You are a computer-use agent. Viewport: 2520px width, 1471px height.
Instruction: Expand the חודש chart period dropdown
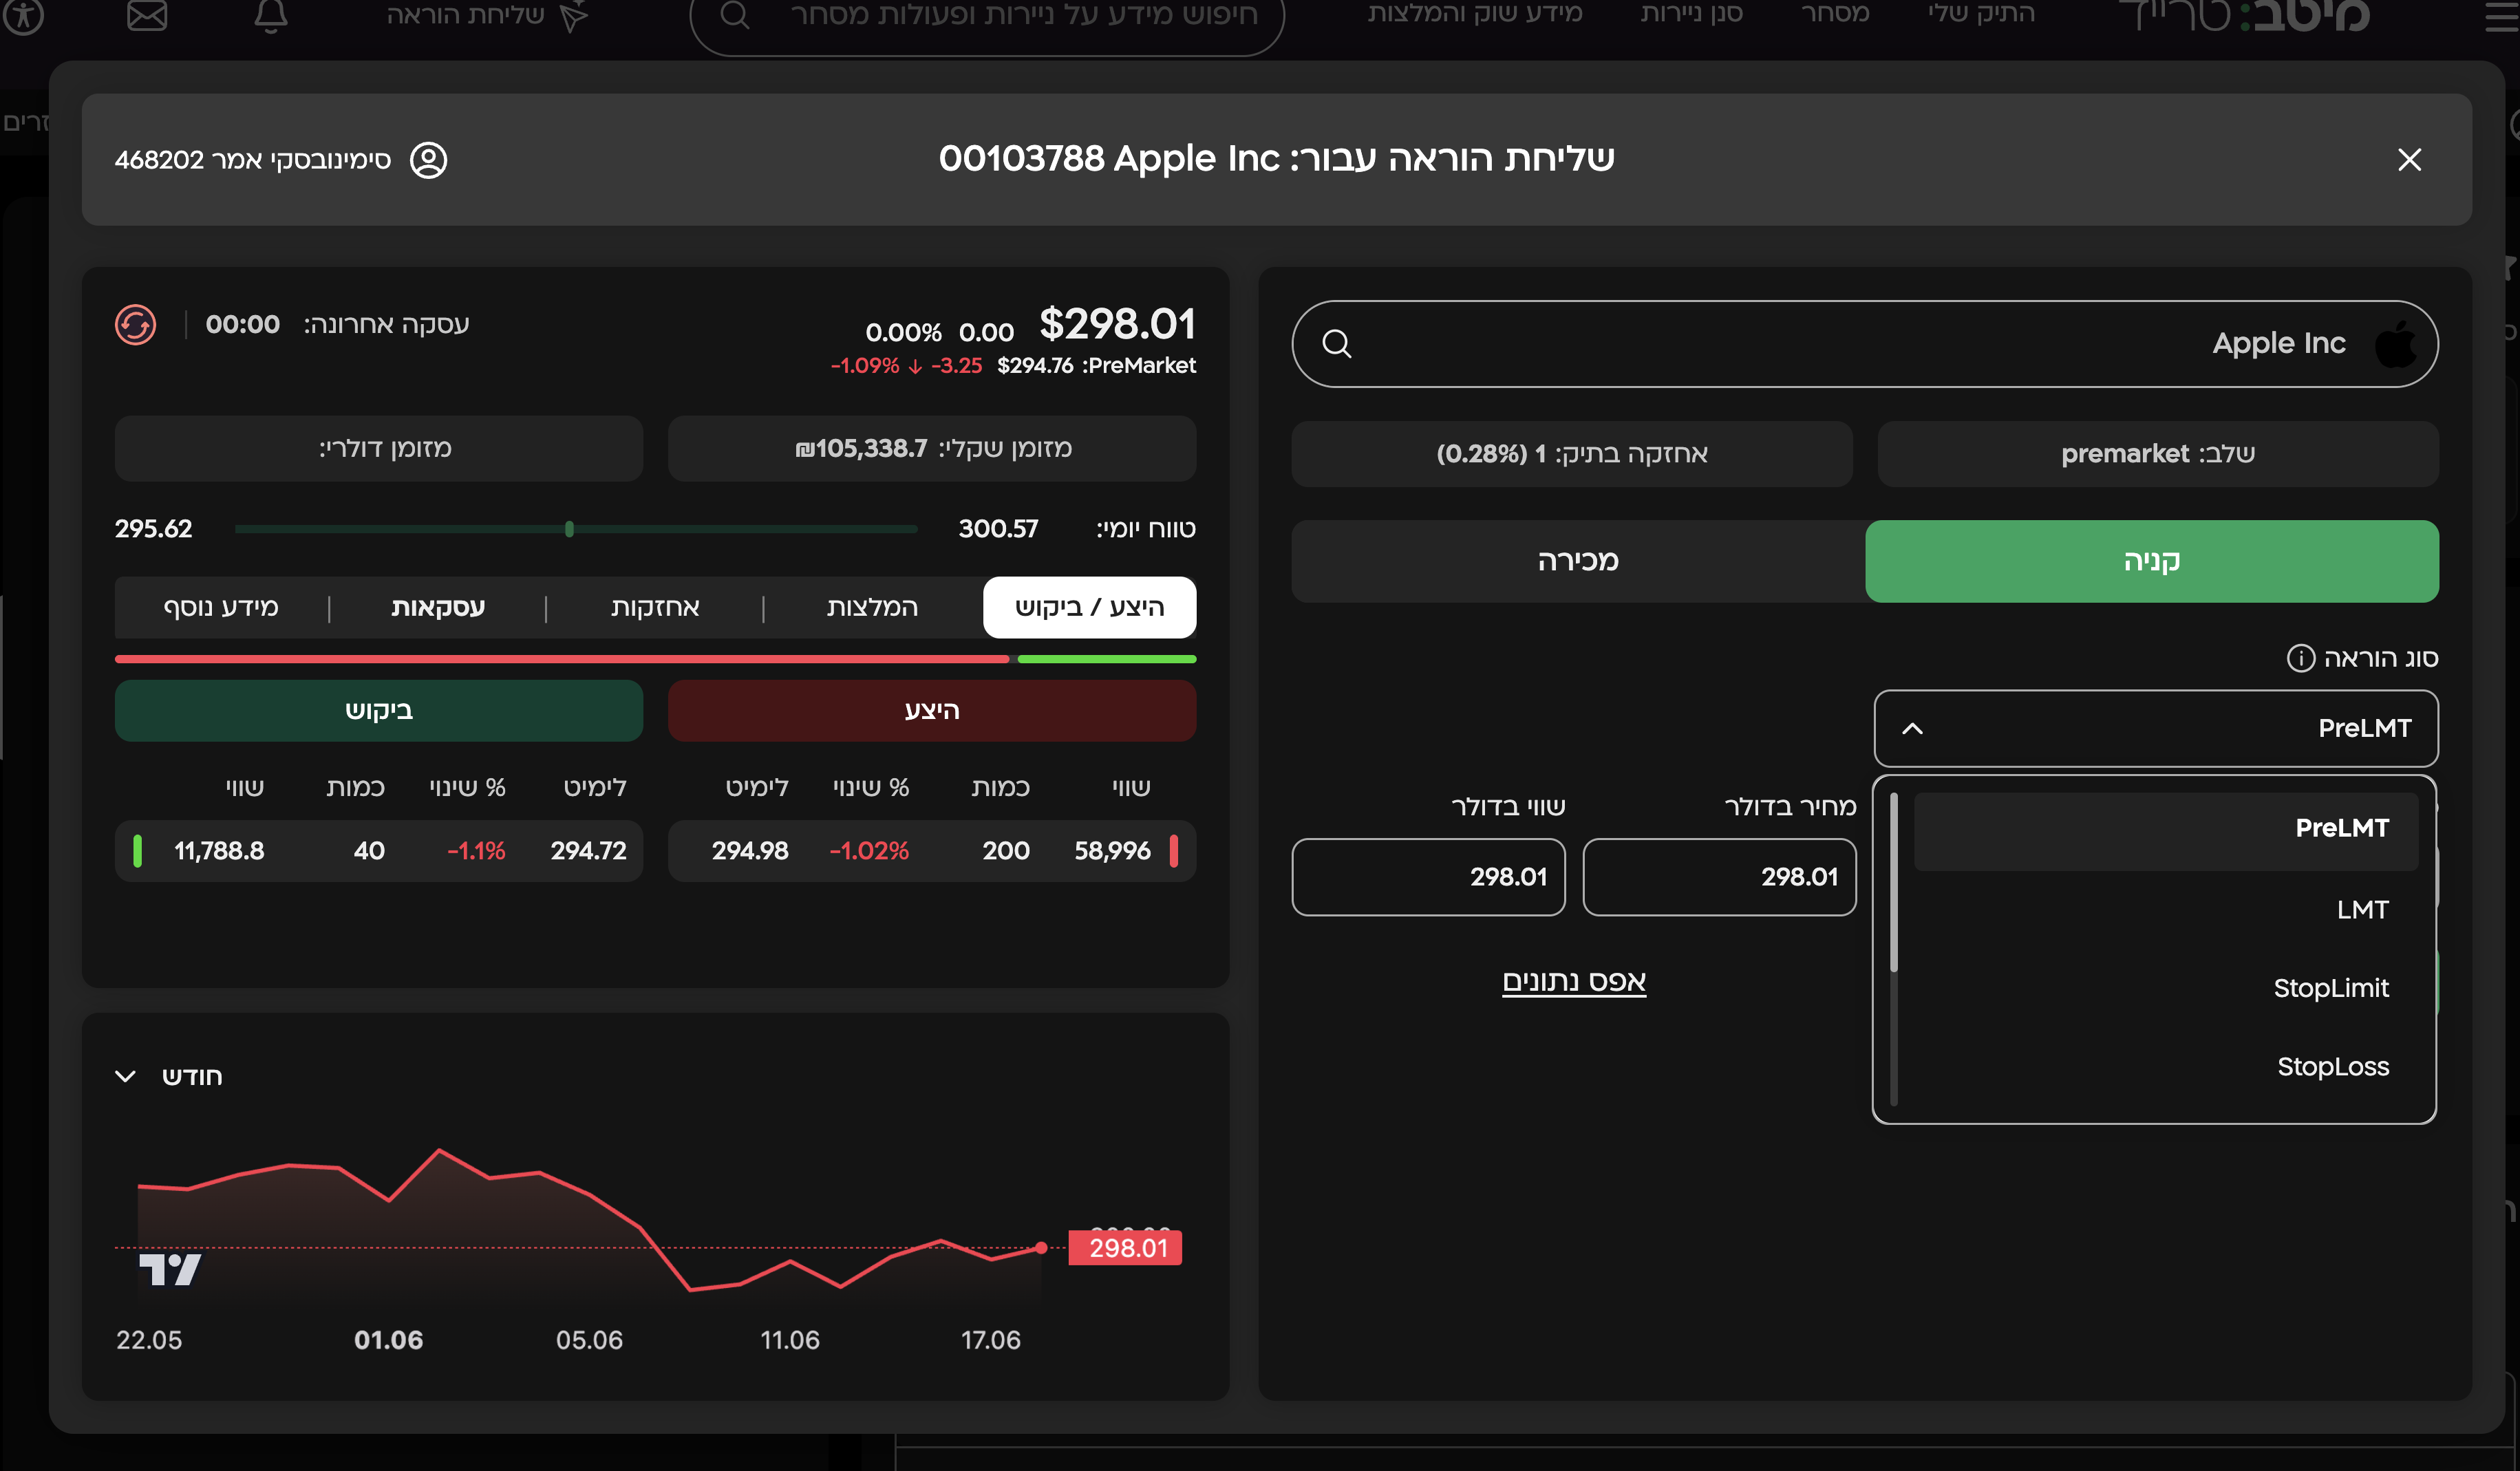coord(169,1077)
